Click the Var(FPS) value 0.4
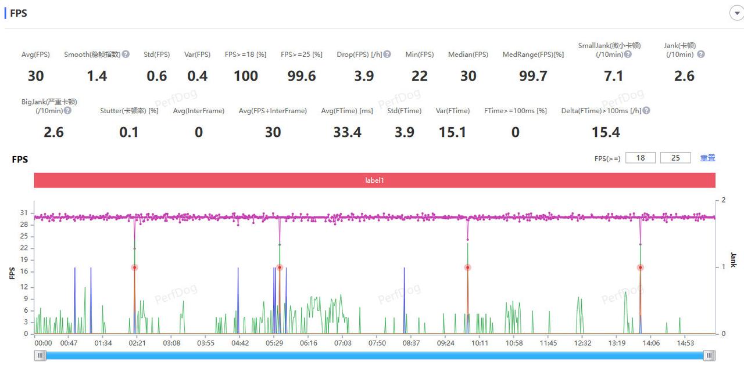 click(x=198, y=76)
